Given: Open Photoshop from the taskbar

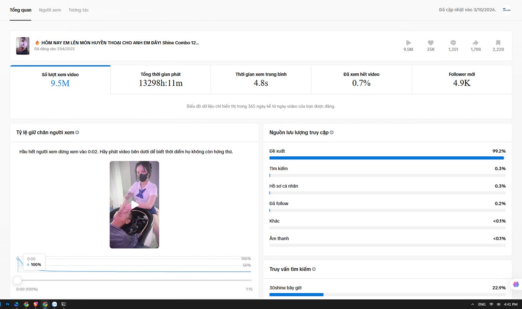Looking at the screenshot, I should [7, 304].
